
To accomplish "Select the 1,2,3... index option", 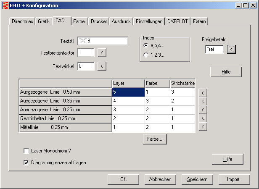I will coord(146,55).
